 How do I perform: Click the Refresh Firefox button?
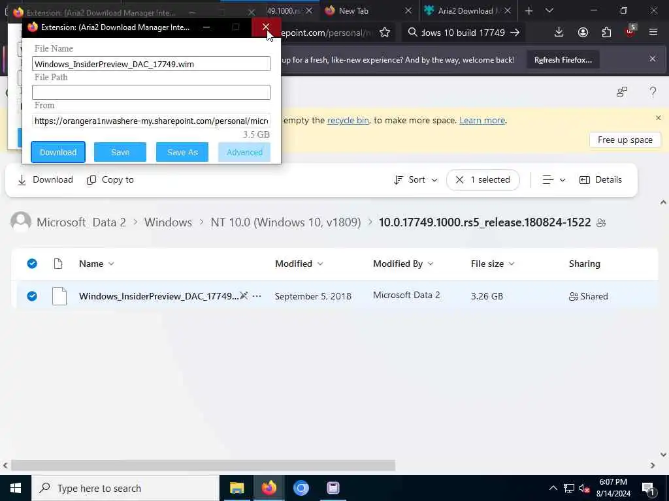tap(563, 59)
